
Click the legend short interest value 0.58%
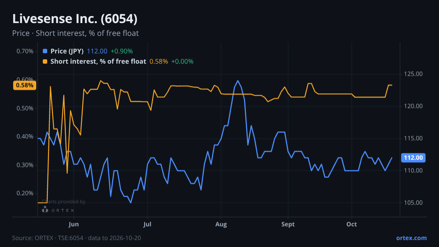pos(159,61)
